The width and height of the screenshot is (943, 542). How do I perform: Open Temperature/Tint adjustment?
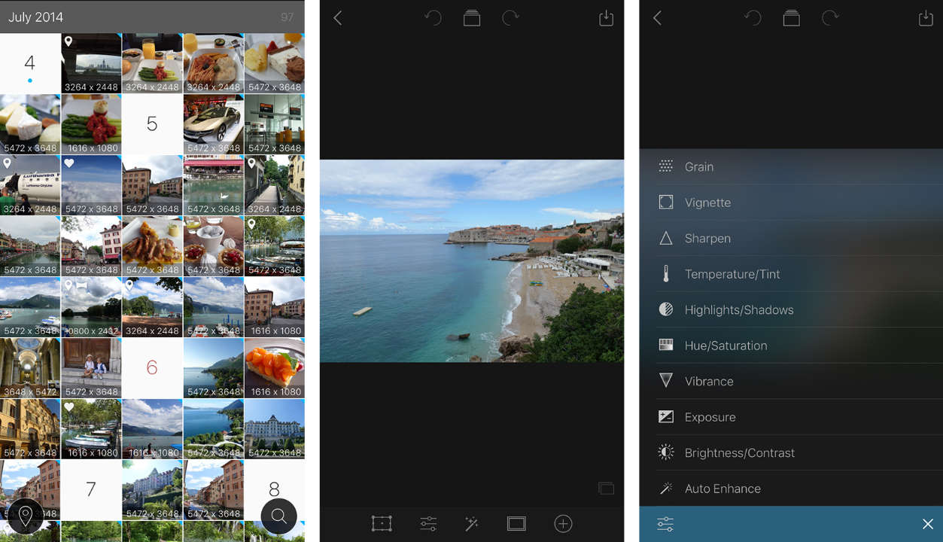point(732,274)
